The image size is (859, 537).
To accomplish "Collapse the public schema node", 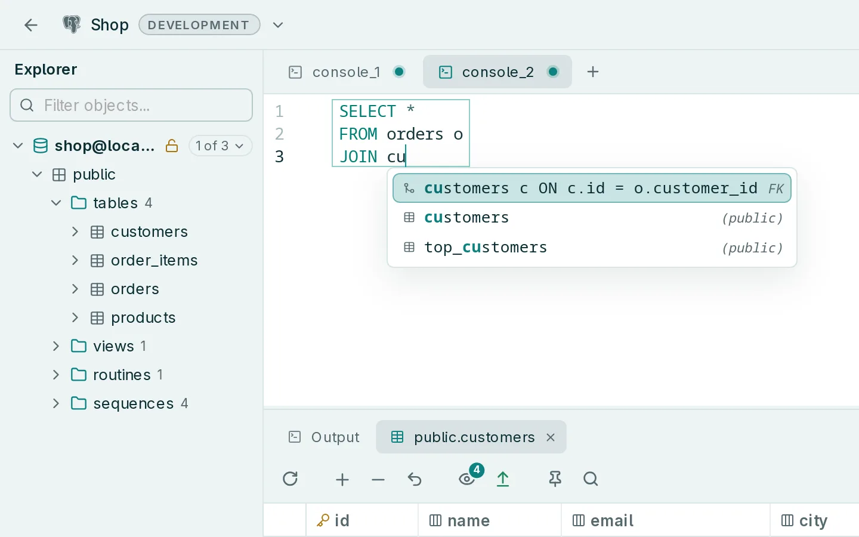I will coord(37,174).
